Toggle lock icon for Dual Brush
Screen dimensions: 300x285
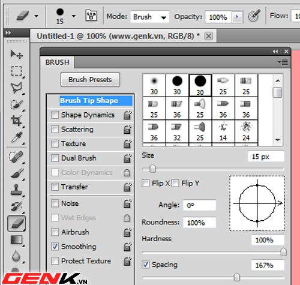[x=127, y=158]
